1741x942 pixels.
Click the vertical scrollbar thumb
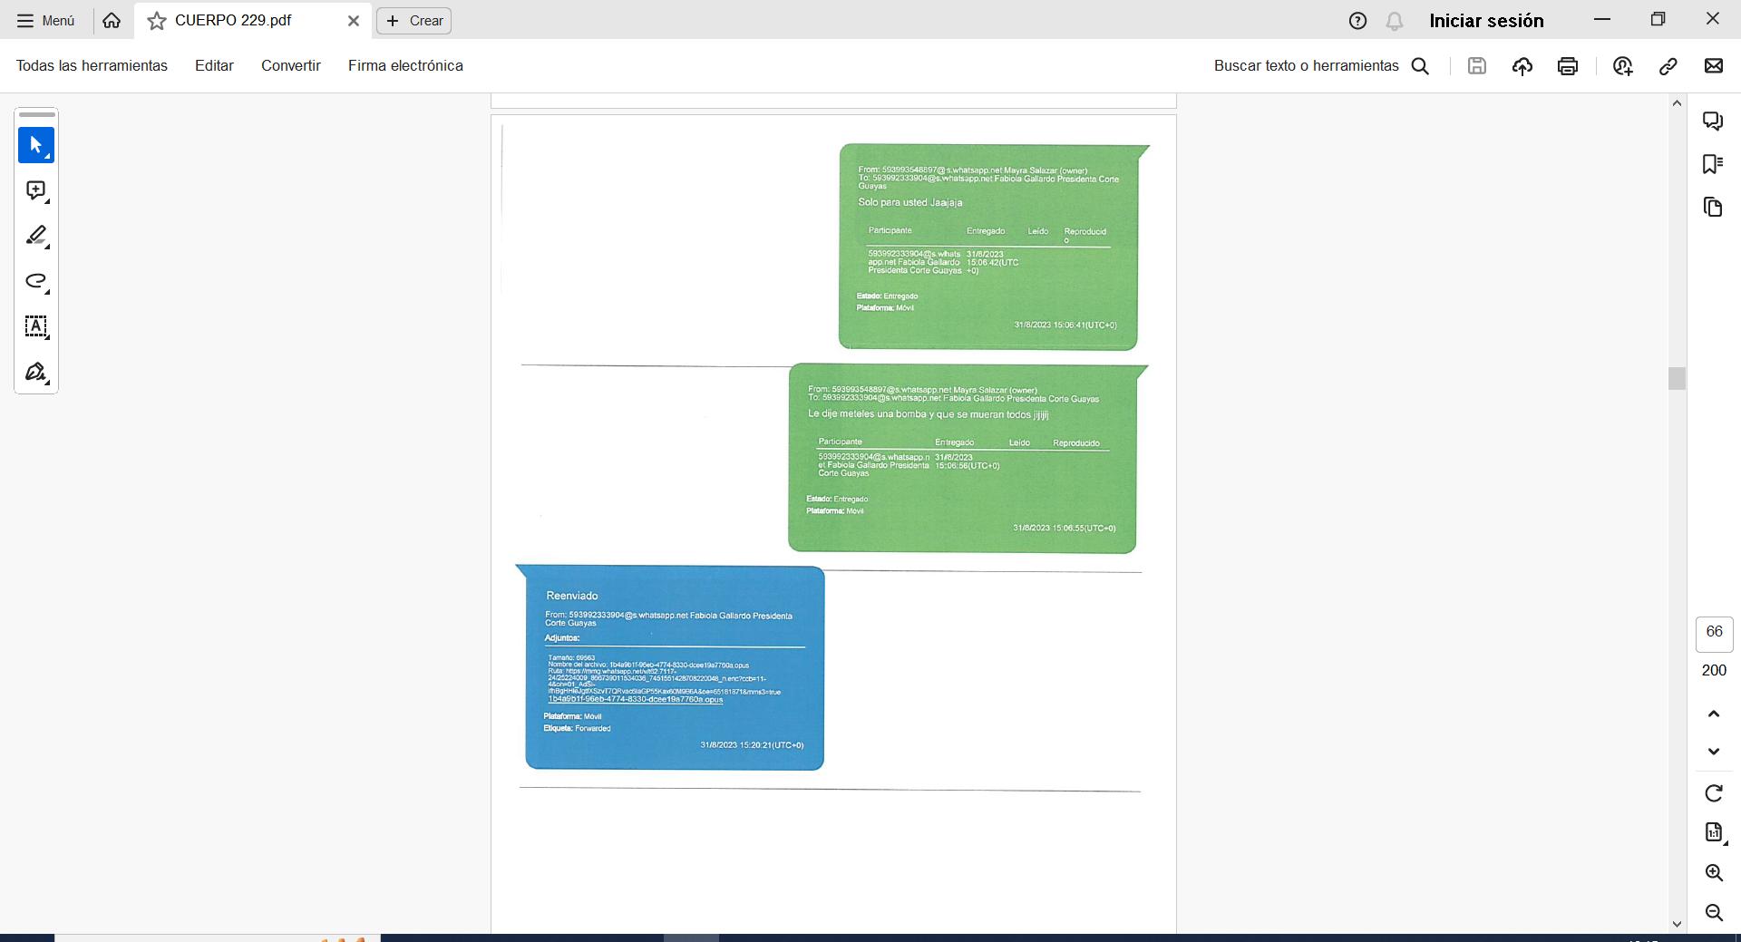[x=1677, y=378]
